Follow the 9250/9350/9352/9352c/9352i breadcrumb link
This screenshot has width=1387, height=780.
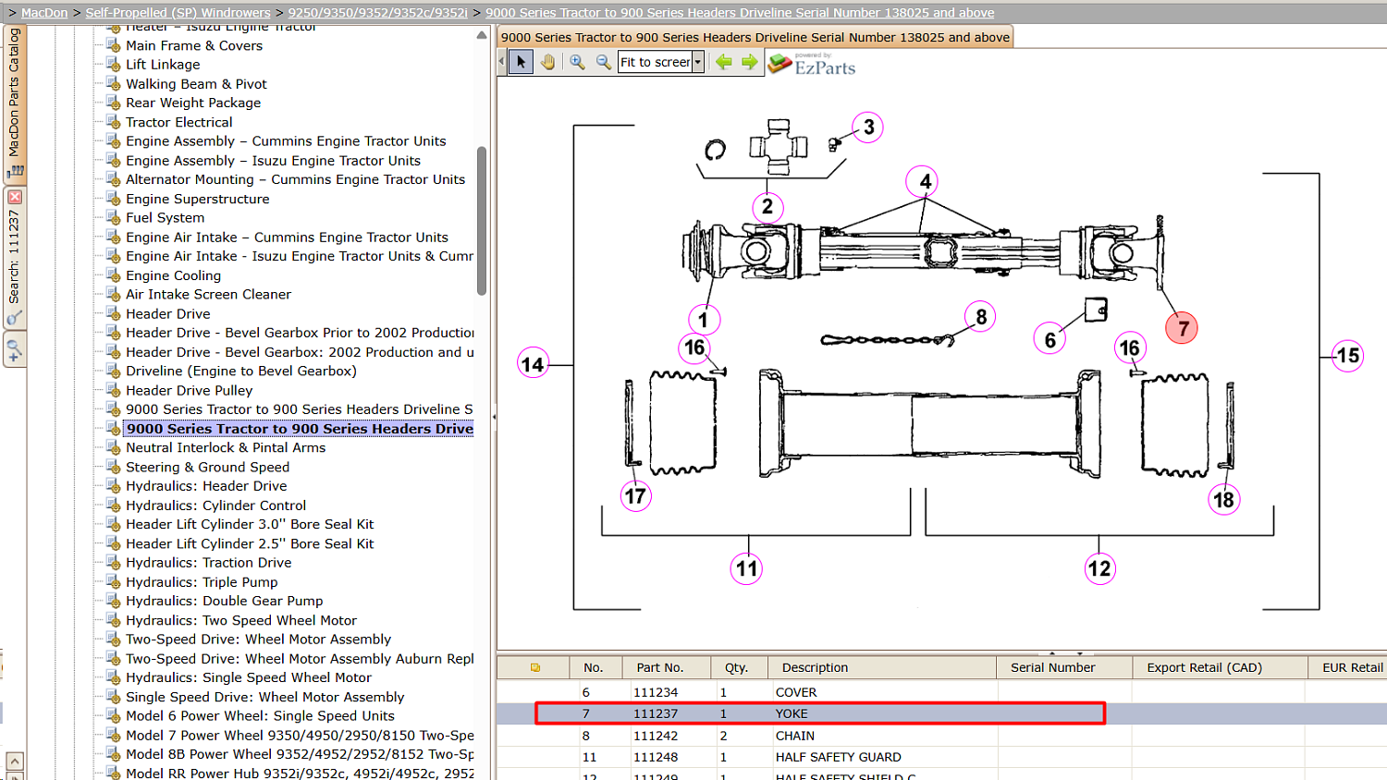(x=377, y=13)
